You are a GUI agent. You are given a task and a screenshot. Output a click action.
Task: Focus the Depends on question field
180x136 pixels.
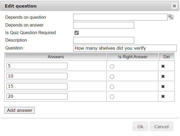120,17
